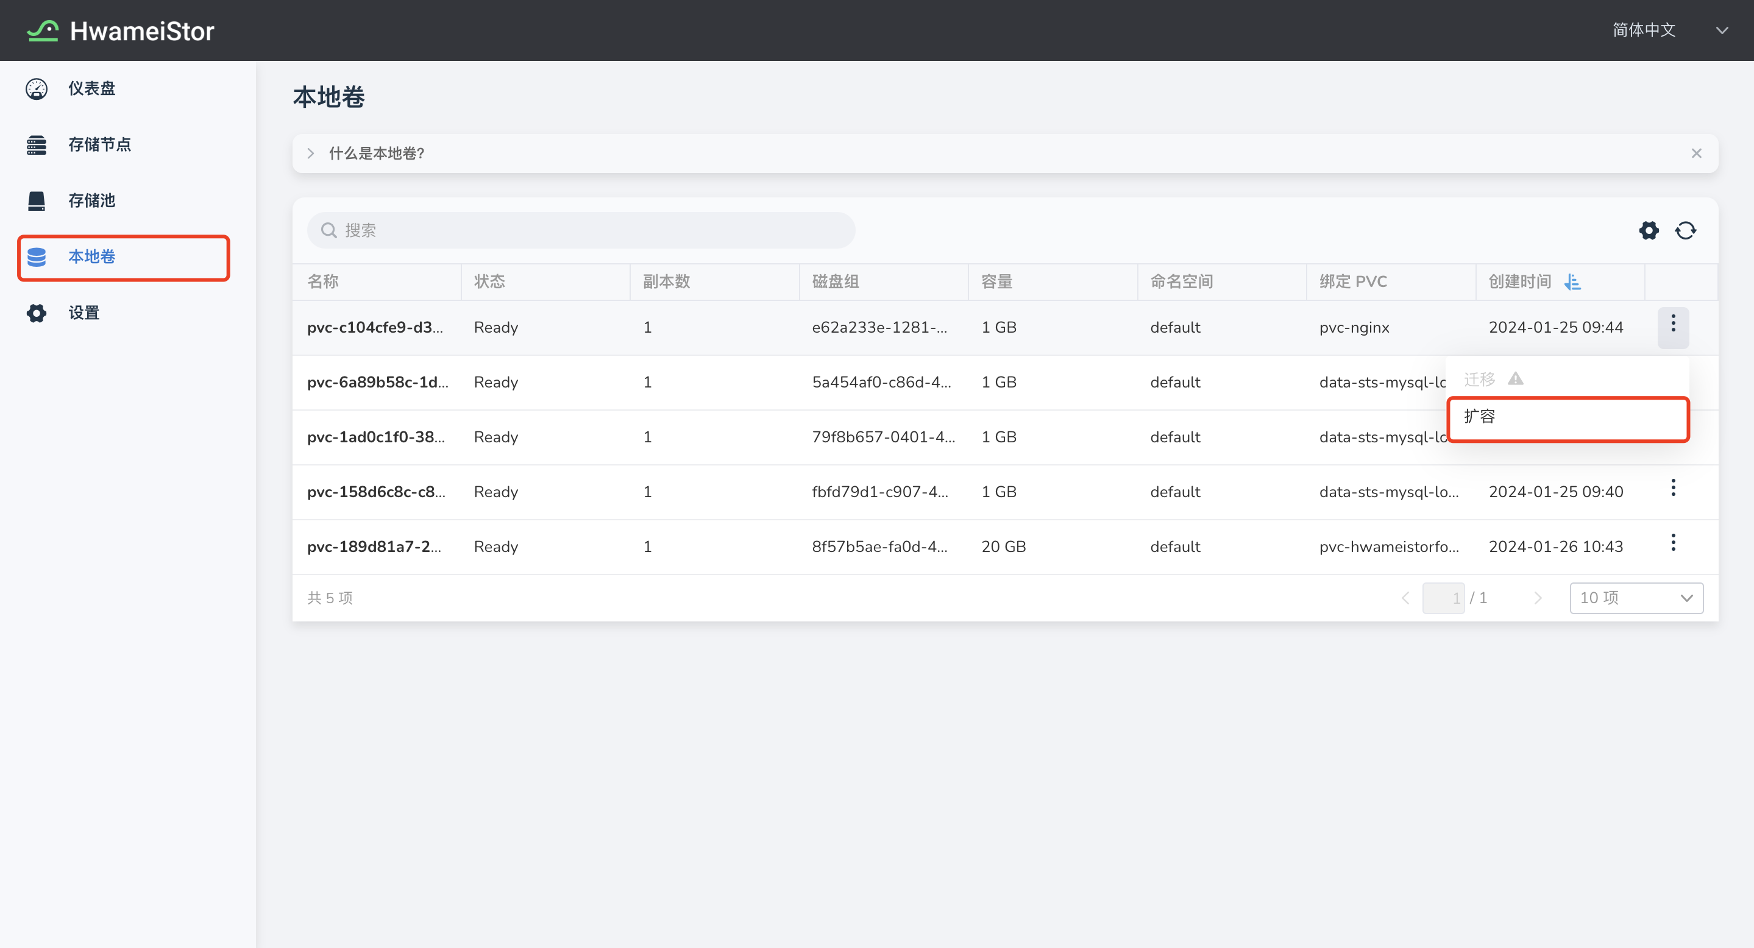Click the 搜索 search field
This screenshot has height=948, width=1754.
(581, 230)
